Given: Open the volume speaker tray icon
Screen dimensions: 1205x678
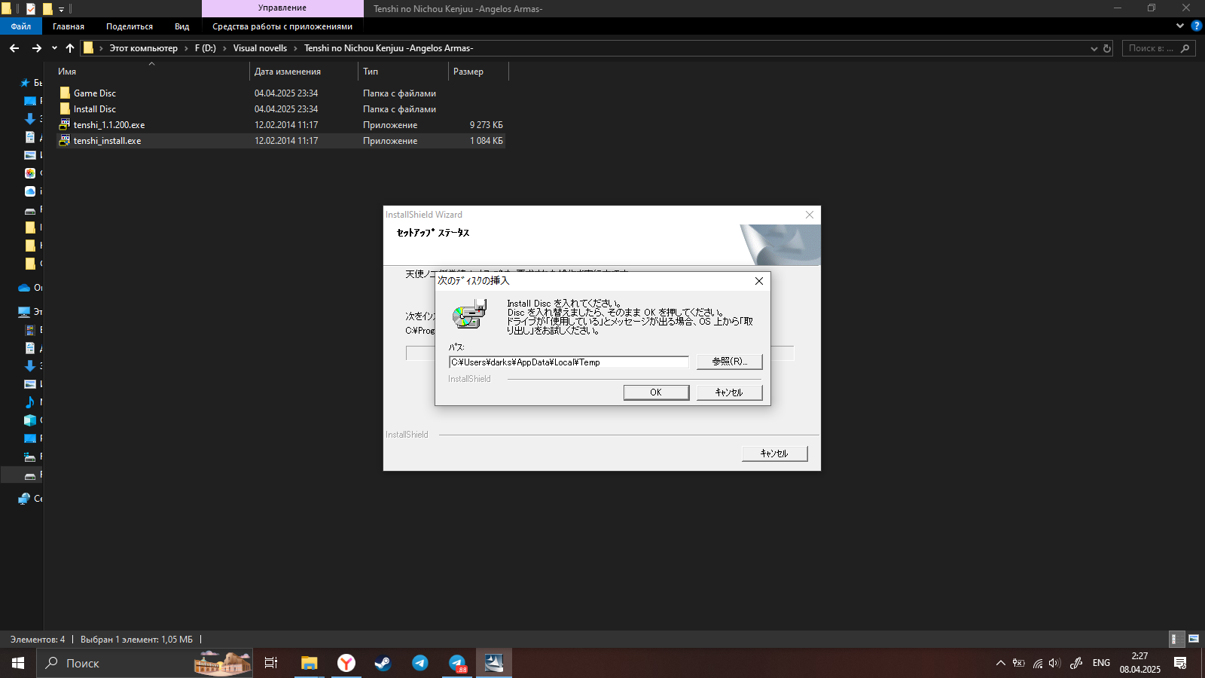Looking at the screenshot, I should [x=1054, y=663].
